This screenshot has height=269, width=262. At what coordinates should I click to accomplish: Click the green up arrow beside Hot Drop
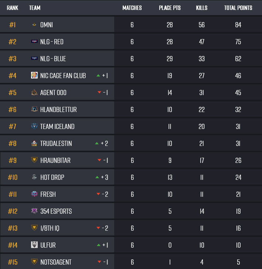[x=97, y=177]
